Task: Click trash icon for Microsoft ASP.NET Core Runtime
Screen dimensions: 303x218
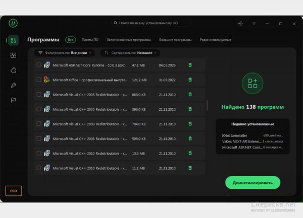Action: pyautogui.click(x=190, y=65)
